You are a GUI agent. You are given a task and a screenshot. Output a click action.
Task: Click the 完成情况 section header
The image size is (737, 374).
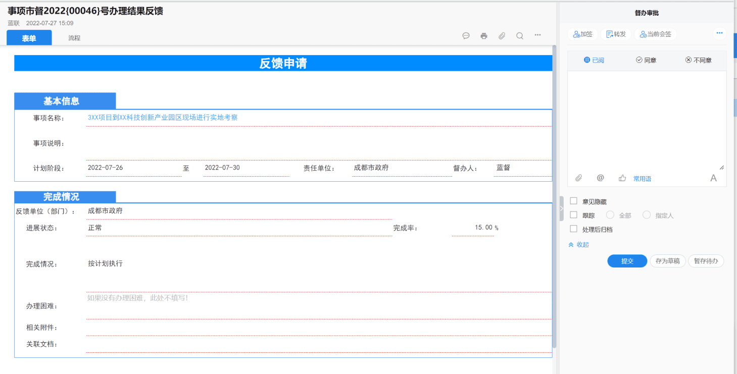(x=65, y=197)
